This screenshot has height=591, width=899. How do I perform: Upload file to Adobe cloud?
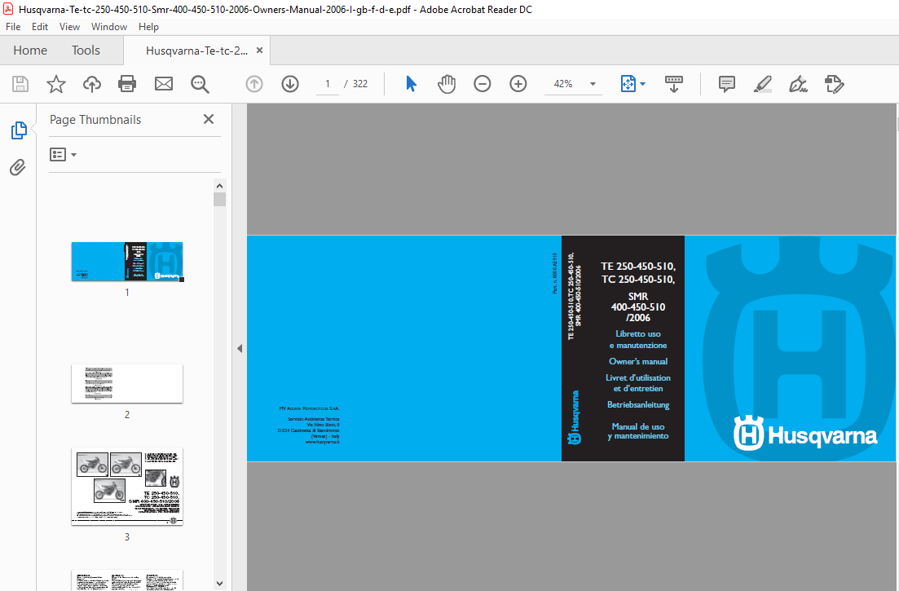(92, 84)
